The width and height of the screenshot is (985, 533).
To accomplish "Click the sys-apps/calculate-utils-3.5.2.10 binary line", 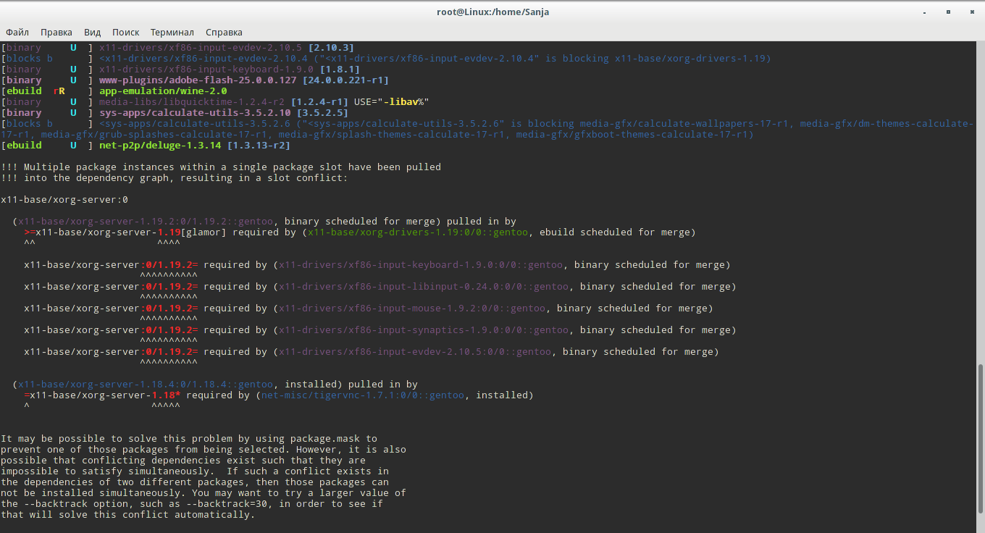I will (x=175, y=113).
